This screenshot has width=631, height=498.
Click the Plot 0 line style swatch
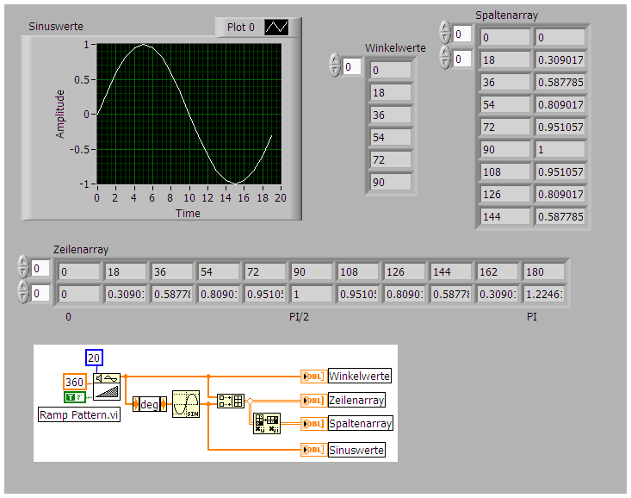pos(275,27)
